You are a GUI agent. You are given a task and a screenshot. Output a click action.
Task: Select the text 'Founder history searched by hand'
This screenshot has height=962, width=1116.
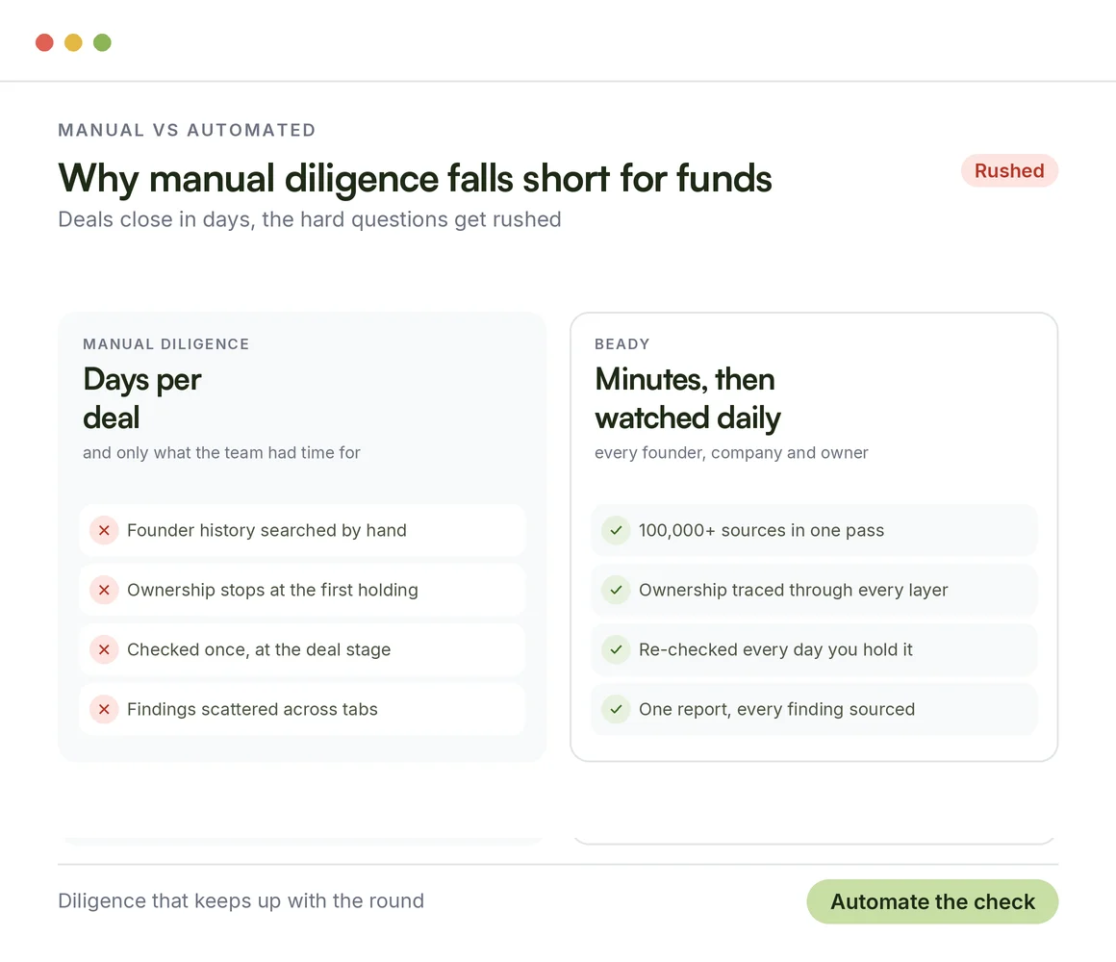(x=266, y=530)
